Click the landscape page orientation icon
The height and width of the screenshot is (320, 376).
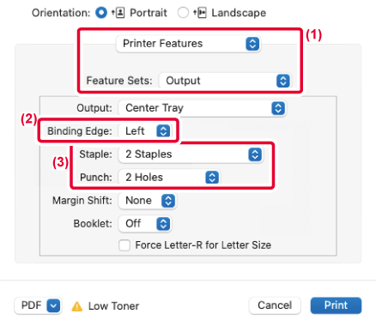point(200,13)
